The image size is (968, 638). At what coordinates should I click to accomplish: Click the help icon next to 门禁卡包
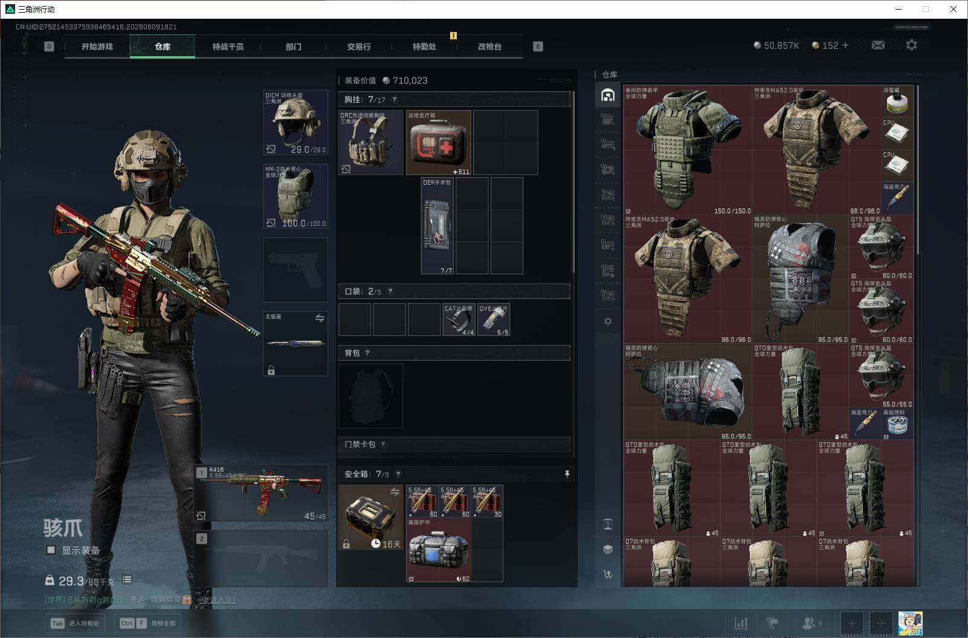383,444
